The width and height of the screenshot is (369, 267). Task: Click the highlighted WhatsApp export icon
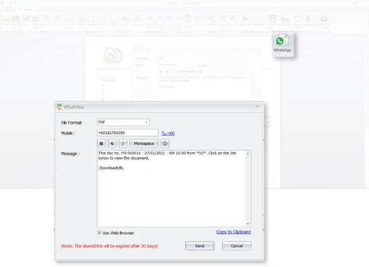point(282,44)
